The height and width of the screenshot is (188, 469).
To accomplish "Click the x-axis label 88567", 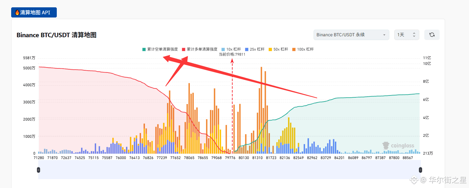I will click(x=407, y=158).
